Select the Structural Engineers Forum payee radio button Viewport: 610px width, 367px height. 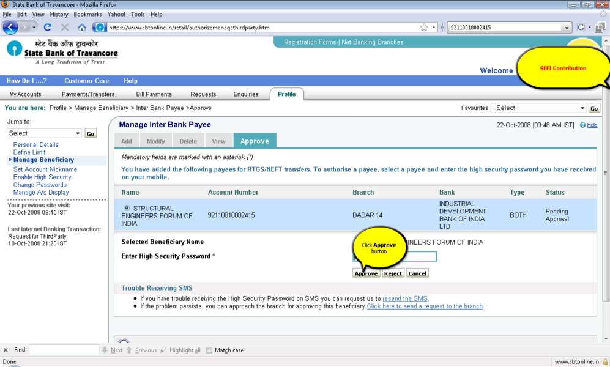(127, 208)
